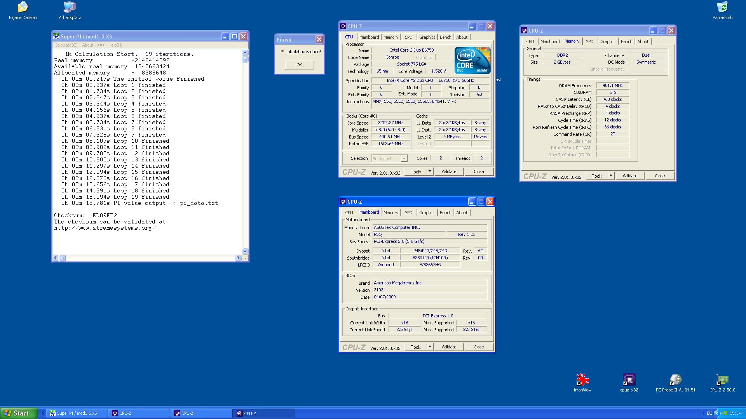Open CPU tab in Memory window
This screenshot has width=746, height=419.
point(530,42)
